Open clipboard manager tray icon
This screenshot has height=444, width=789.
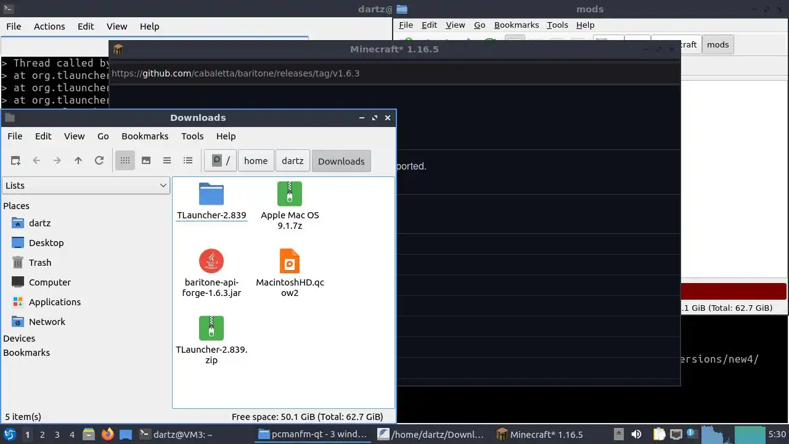click(x=658, y=434)
